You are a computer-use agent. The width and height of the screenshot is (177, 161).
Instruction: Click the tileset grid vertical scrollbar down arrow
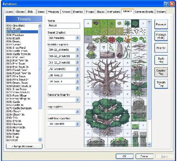[149, 144]
